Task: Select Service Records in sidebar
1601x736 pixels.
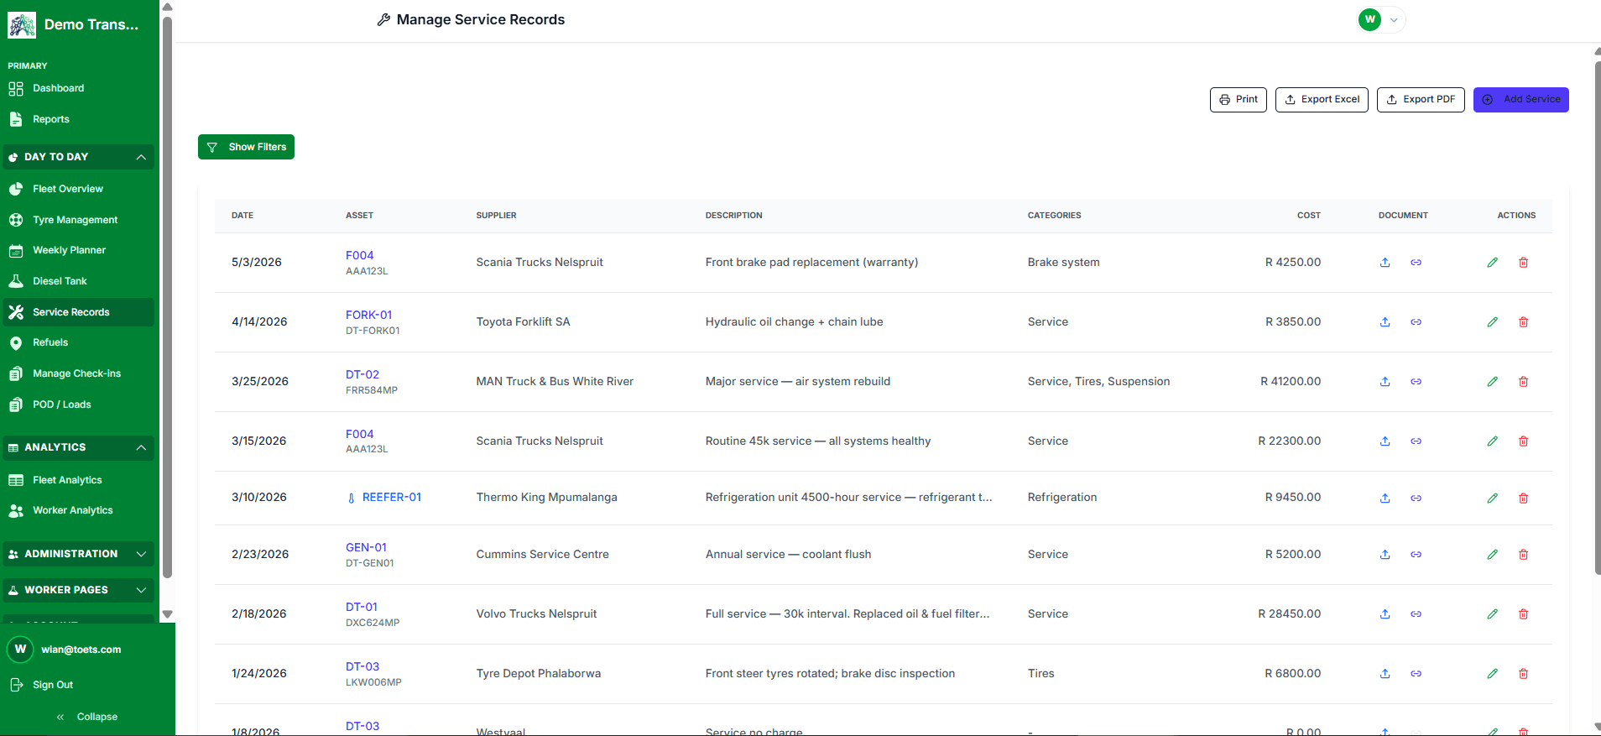Action: (79, 312)
